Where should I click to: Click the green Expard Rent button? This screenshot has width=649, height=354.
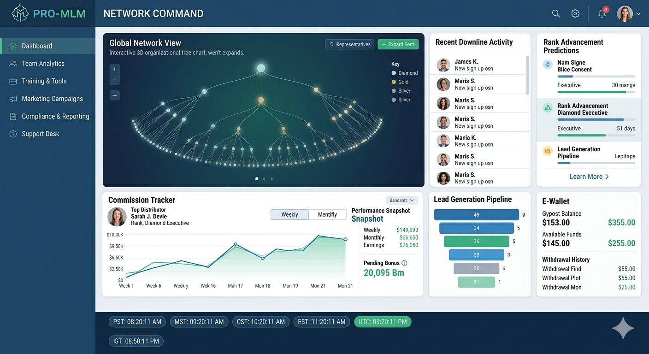(398, 44)
